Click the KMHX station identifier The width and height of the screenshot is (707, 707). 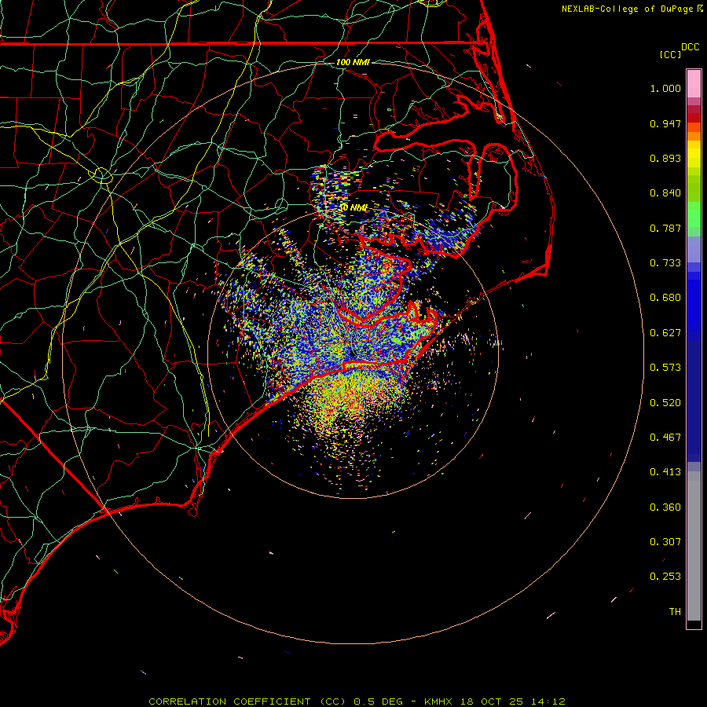(x=438, y=702)
